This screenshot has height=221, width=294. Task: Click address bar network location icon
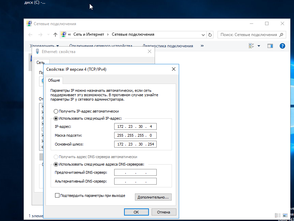tap(64, 35)
